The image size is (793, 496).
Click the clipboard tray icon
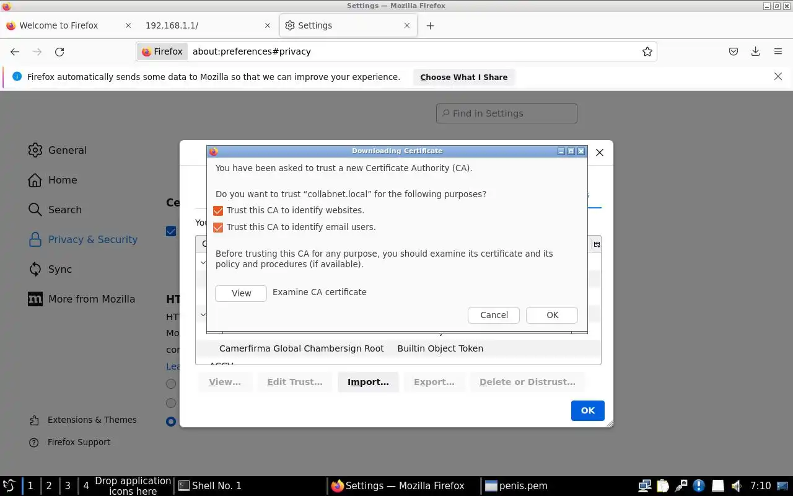(x=663, y=486)
